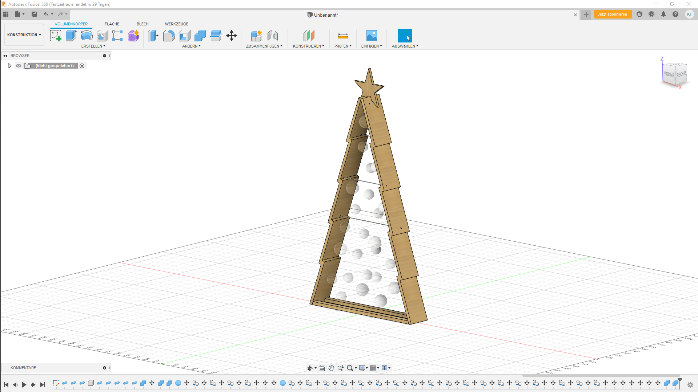Screen dimensions: 698x392
Task: Select the Drehen (revolve) tool
Action: [87, 35]
